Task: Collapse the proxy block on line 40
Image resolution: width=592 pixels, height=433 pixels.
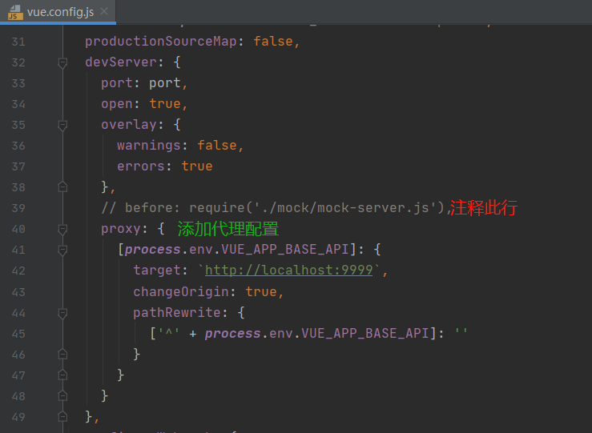Action: point(62,230)
